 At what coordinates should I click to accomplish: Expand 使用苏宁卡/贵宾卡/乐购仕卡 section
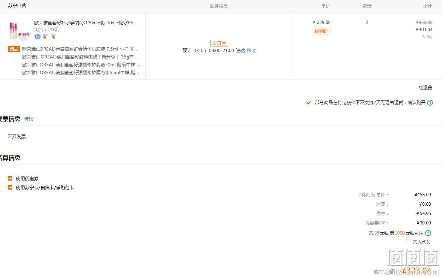10,187
